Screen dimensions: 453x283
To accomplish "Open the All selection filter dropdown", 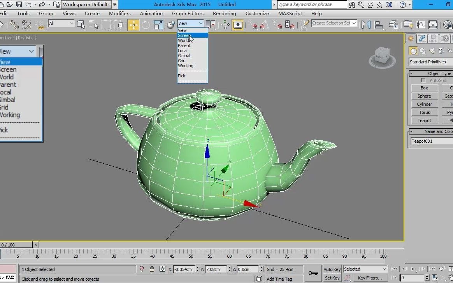I will click(x=61, y=23).
